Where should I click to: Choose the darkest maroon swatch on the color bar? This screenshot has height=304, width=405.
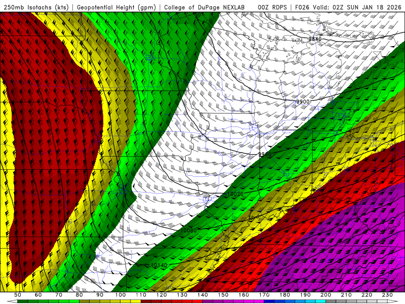click(146, 301)
